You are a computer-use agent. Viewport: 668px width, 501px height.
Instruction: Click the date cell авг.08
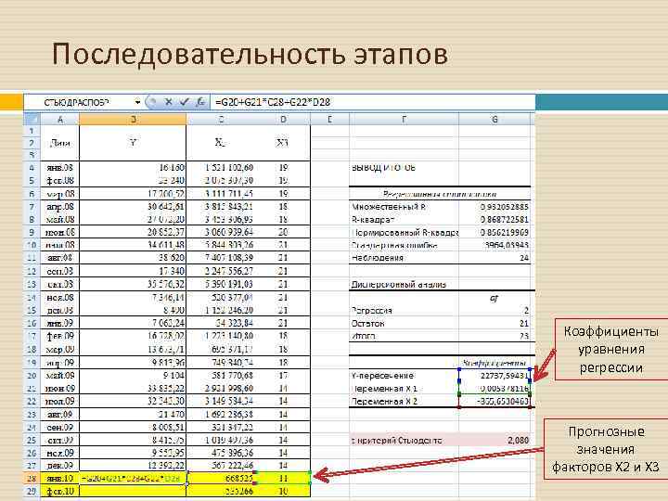coord(60,257)
